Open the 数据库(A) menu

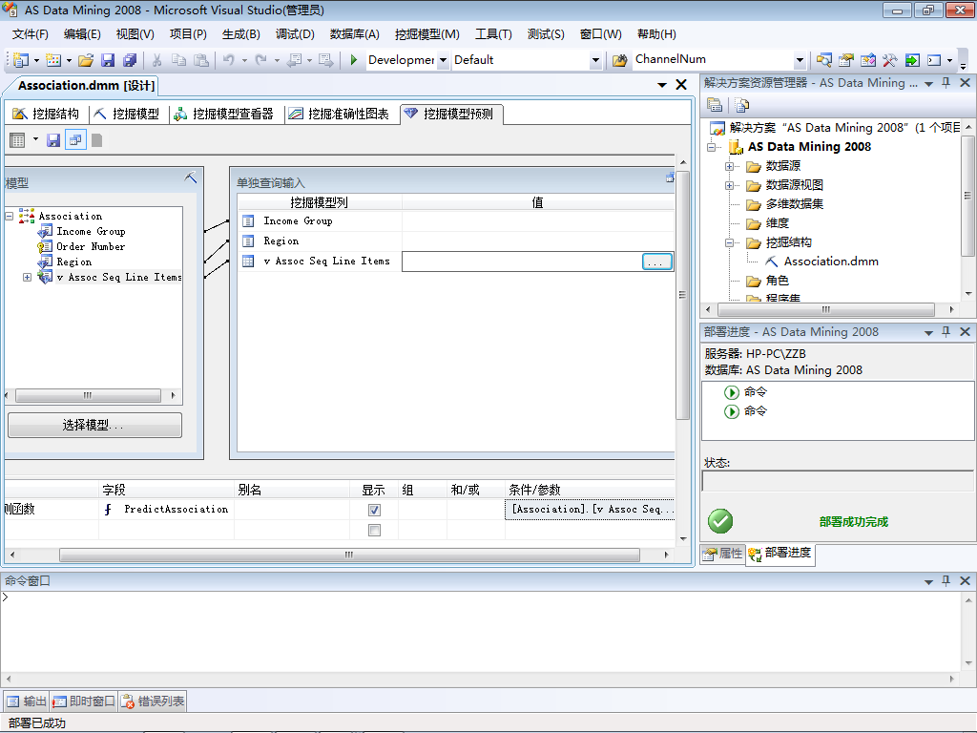(354, 34)
